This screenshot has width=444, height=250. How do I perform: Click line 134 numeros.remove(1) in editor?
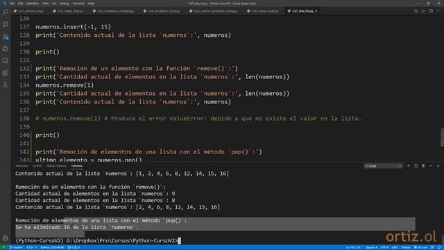point(65,85)
